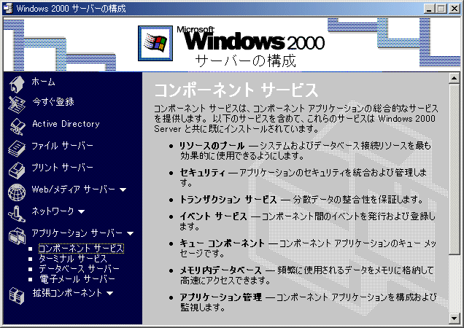Expand the ネットワーク dropdown arrow
The height and width of the screenshot is (328, 464).
point(82,211)
